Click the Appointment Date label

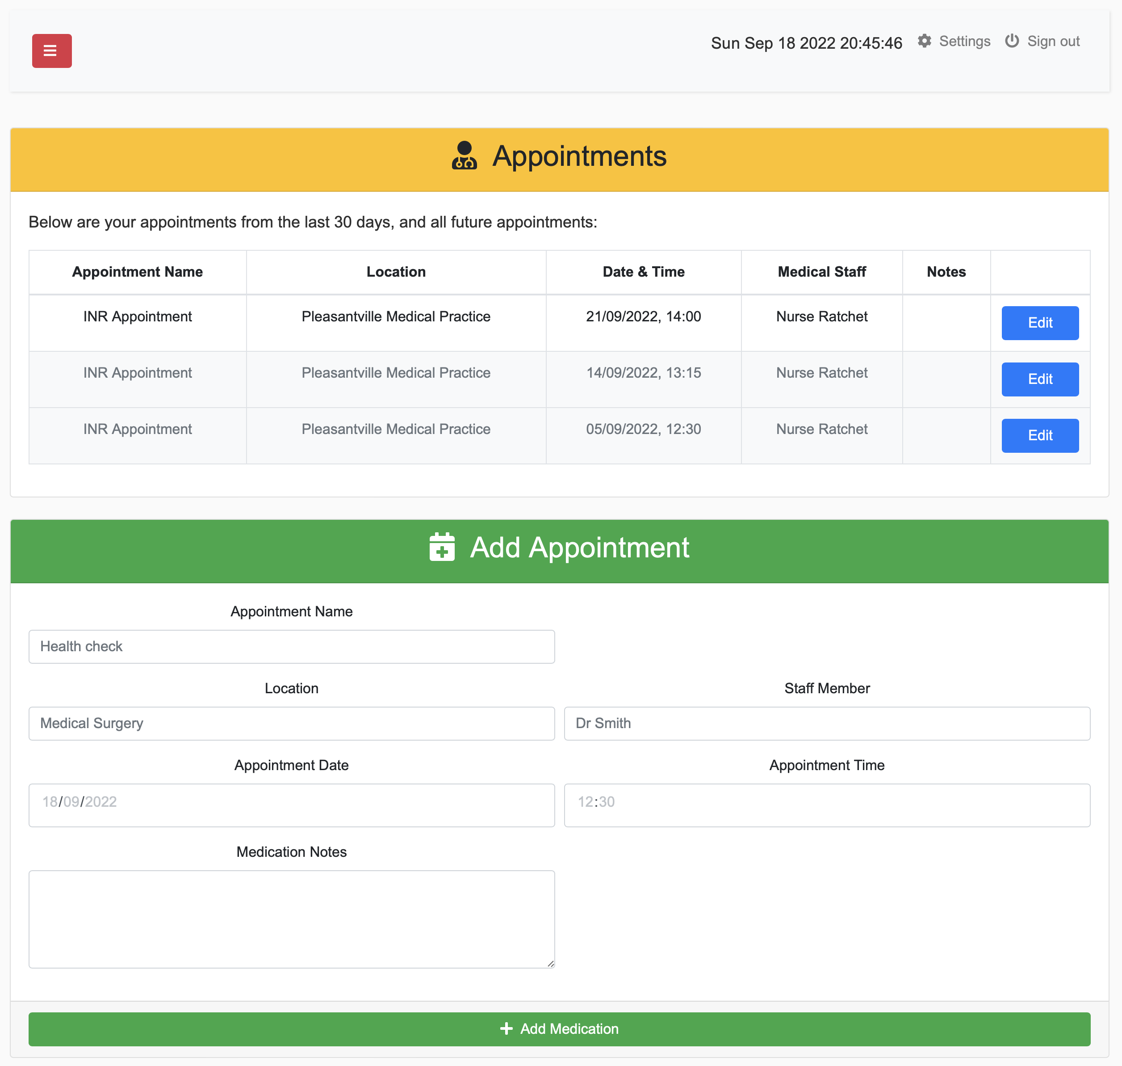pyautogui.click(x=291, y=765)
